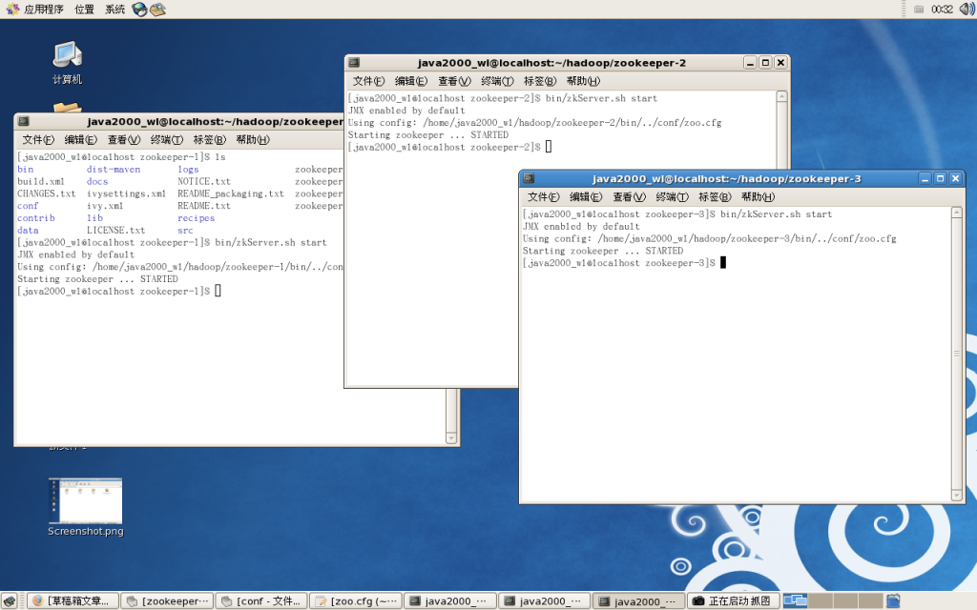Viewport: 977px width, 610px height.
Task: Click 'NOTICE.txt' in the ls output
Action: (x=204, y=182)
